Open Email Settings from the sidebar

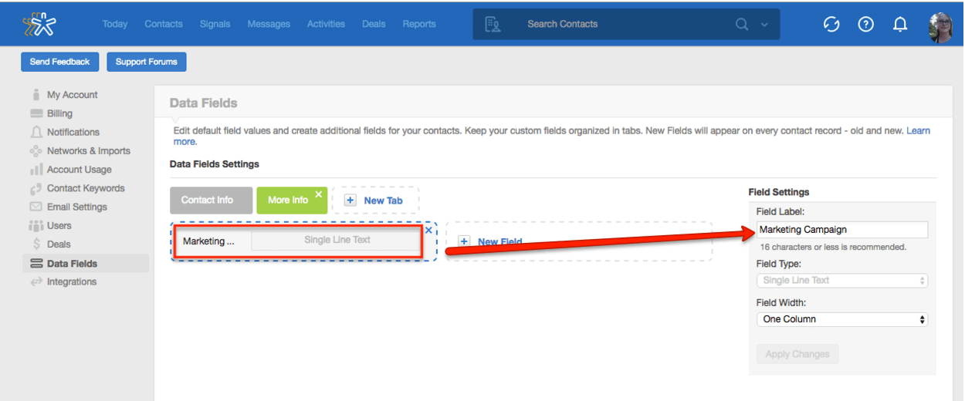[76, 207]
